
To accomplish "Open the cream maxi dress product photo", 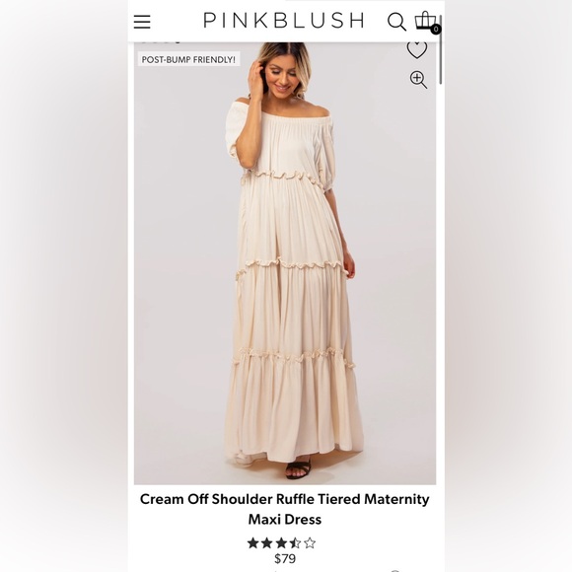I will tap(285, 263).
